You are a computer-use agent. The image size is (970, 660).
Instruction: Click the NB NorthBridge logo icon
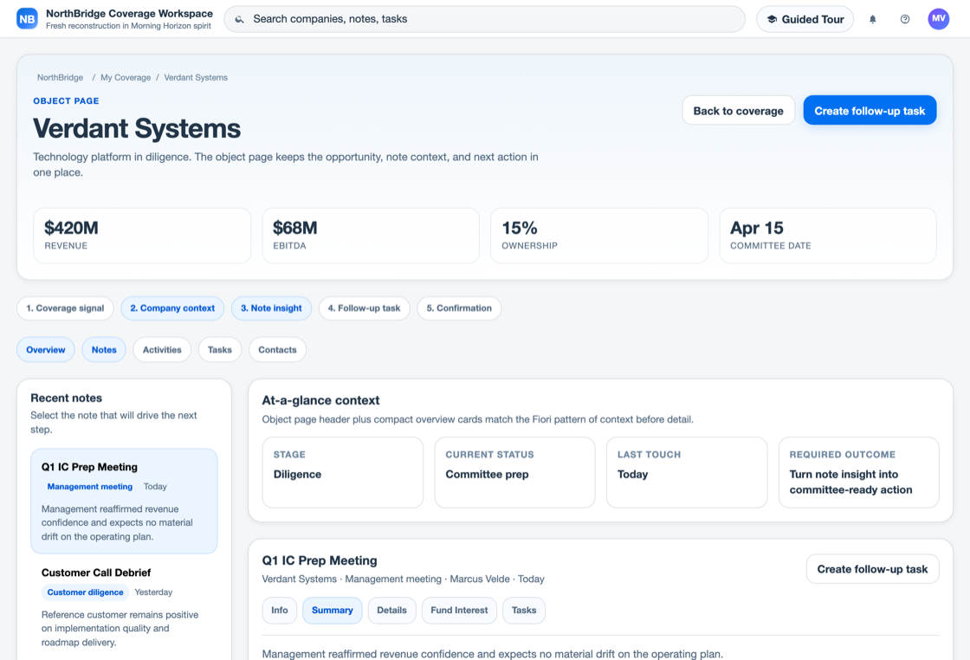coord(27,19)
